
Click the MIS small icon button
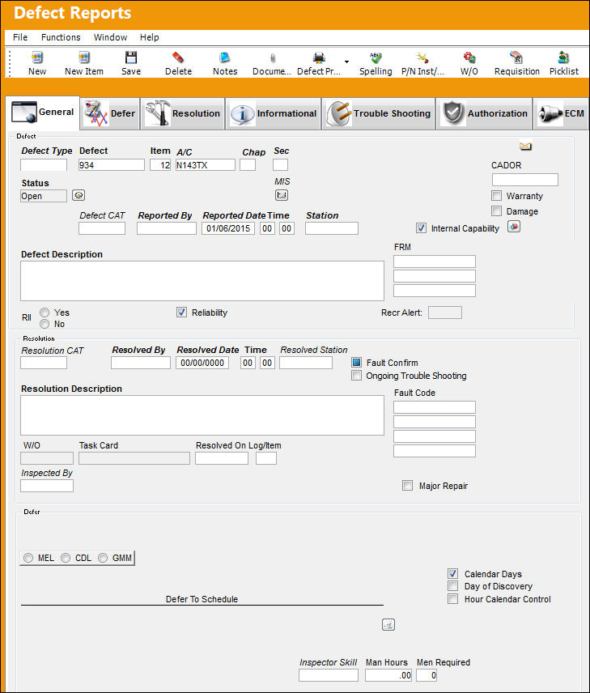click(282, 195)
